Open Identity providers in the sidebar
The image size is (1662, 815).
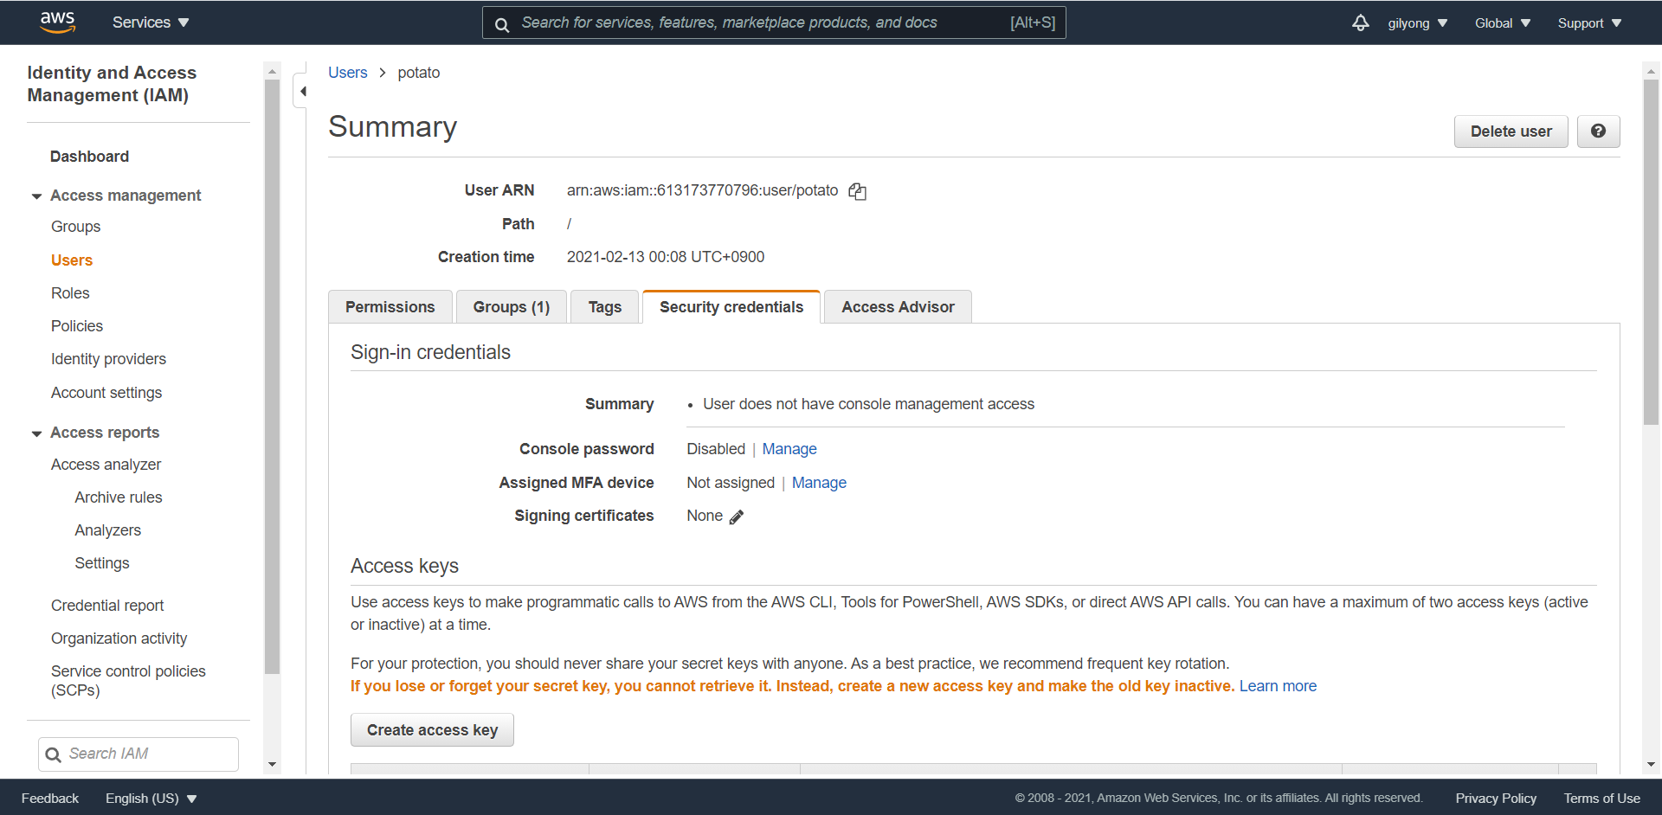click(108, 359)
